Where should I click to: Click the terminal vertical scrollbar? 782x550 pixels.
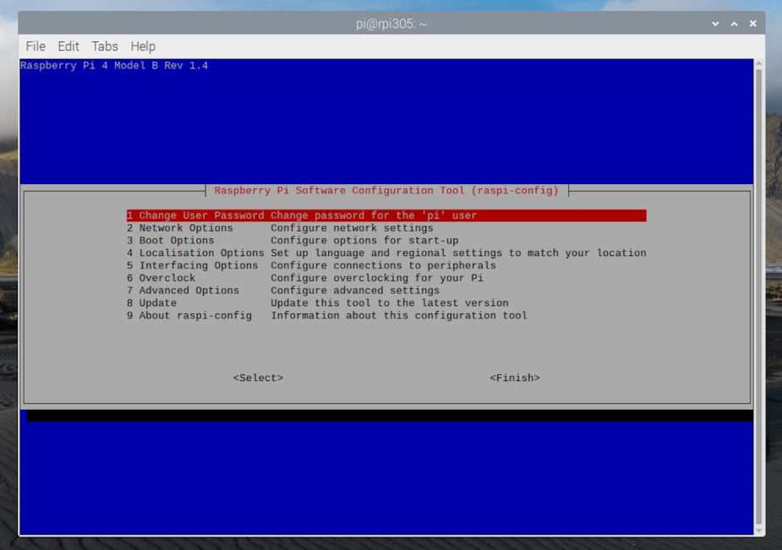pos(758,296)
